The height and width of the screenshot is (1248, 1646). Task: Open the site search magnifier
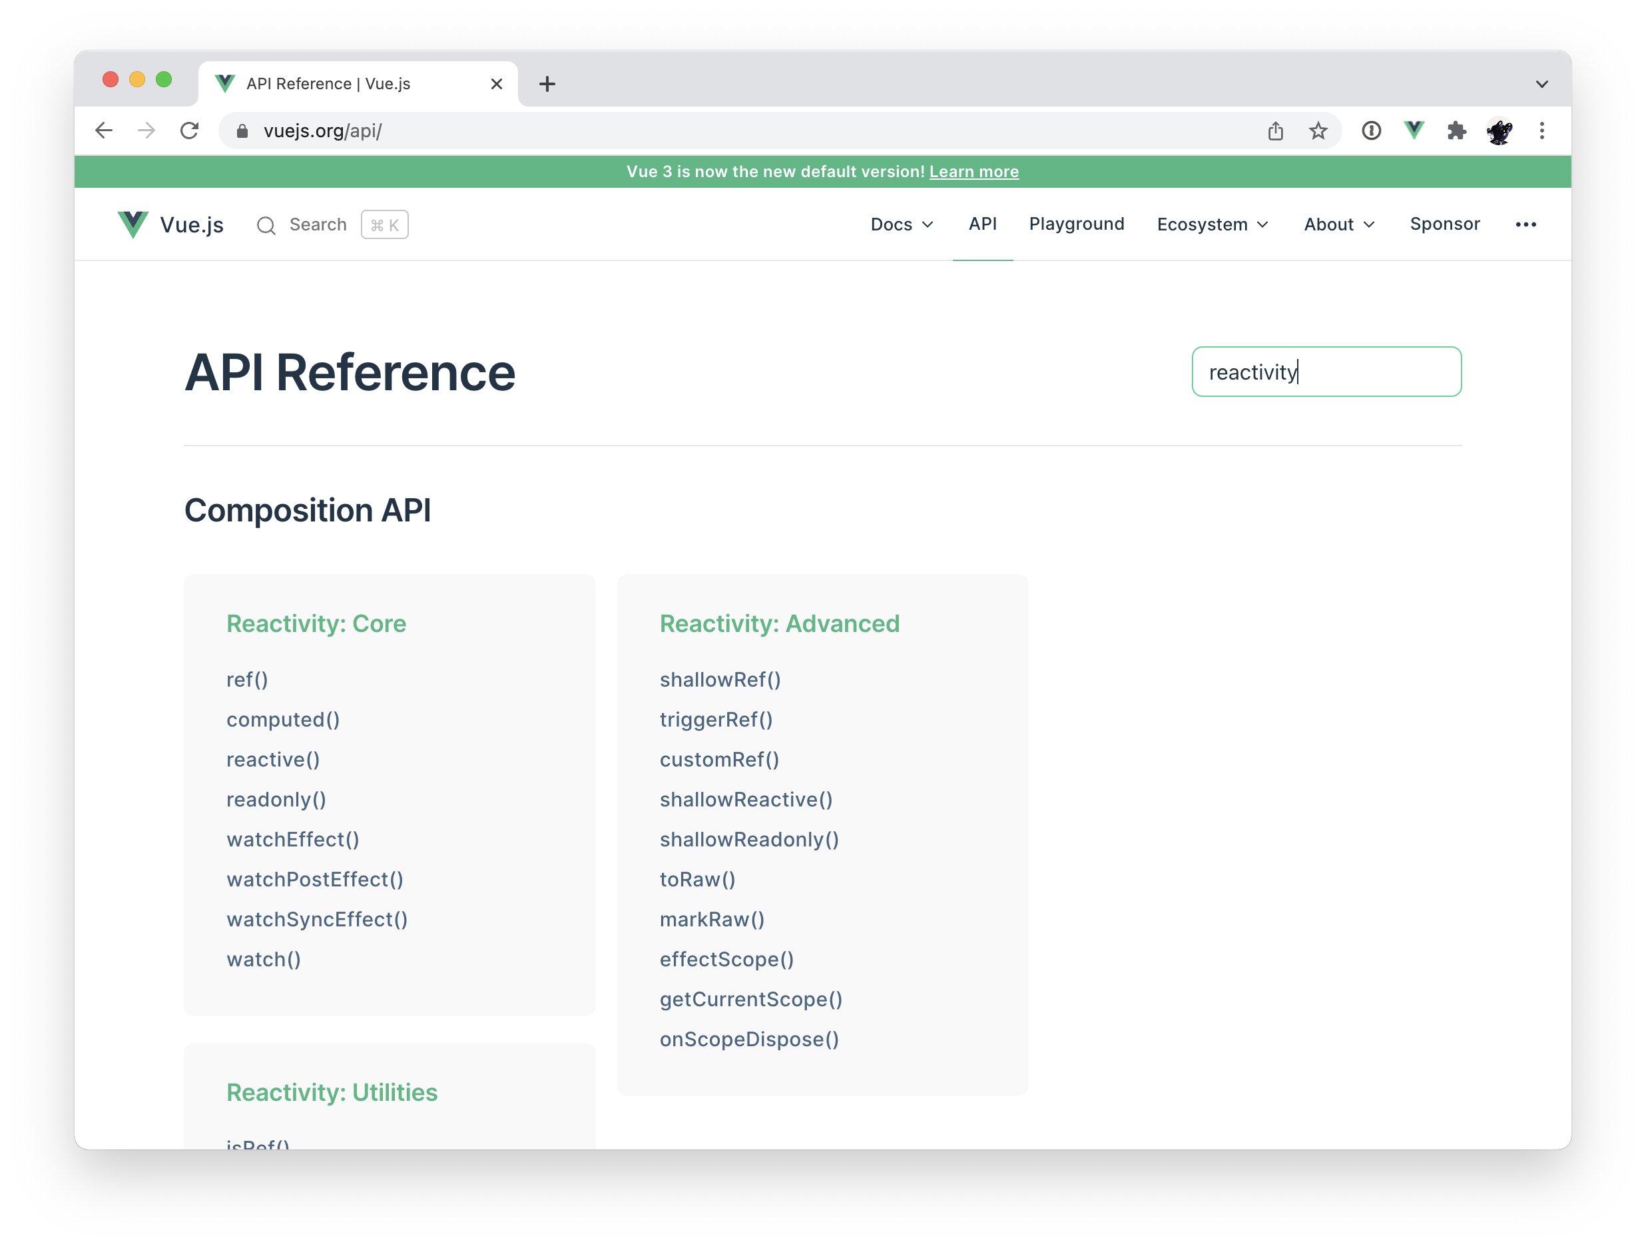pos(266,224)
